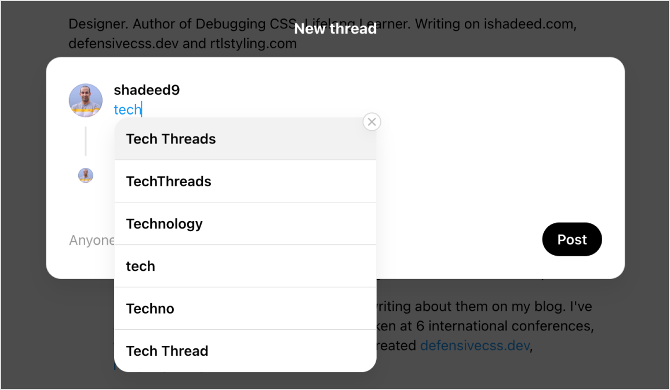Click the username 'shadeed9'
The image size is (670, 390).
(147, 90)
